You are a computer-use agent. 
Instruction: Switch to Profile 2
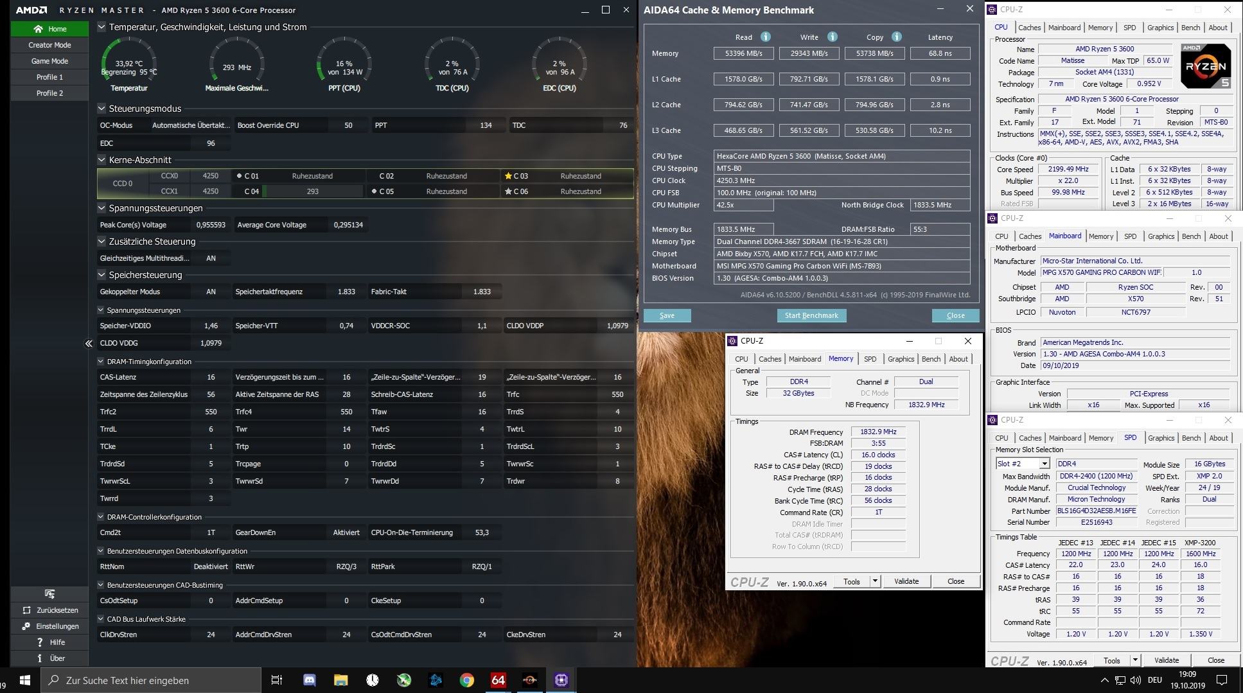[49, 93]
